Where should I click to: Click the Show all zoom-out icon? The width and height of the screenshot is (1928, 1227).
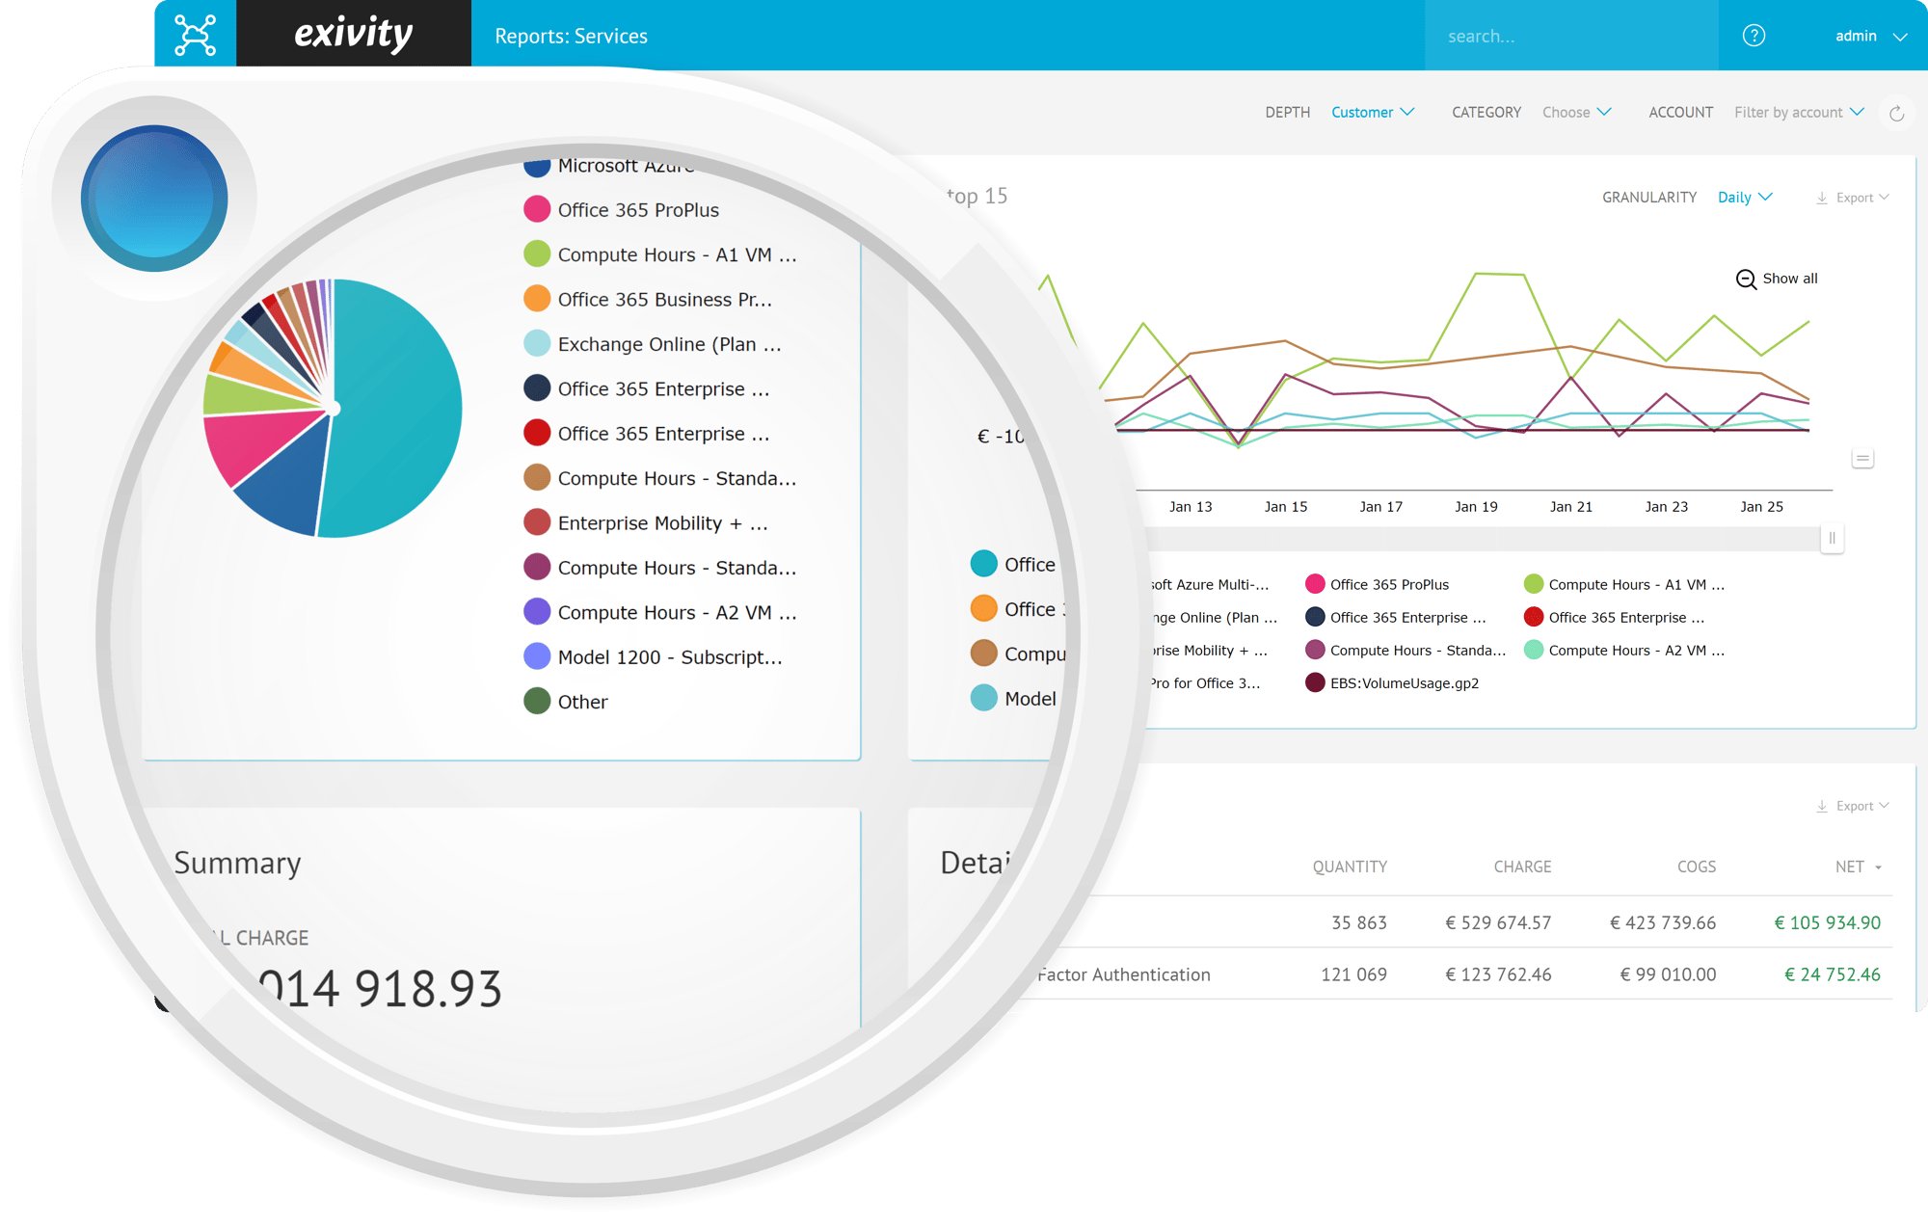(x=1746, y=280)
